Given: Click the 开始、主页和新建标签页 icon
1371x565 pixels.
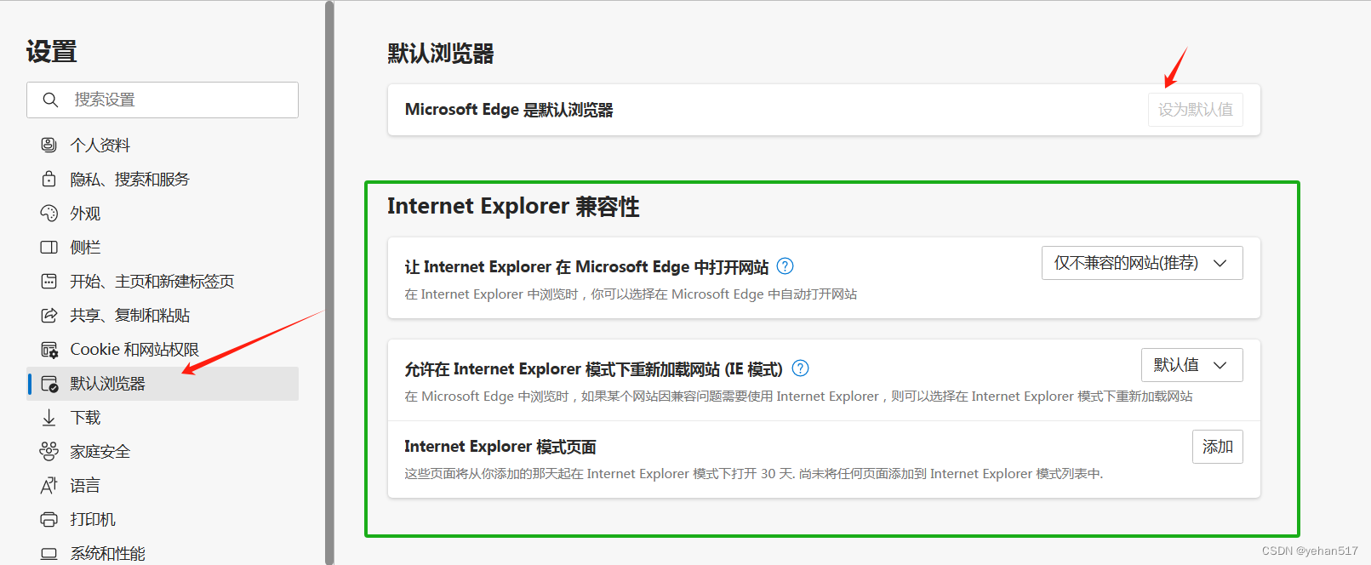Looking at the screenshot, I should (x=49, y=281).
